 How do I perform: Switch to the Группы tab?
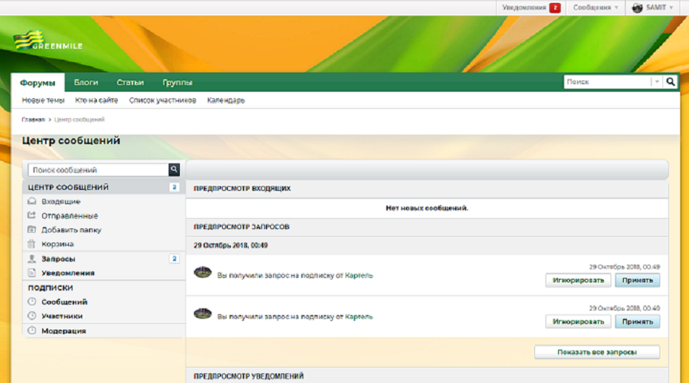(178, 82)
